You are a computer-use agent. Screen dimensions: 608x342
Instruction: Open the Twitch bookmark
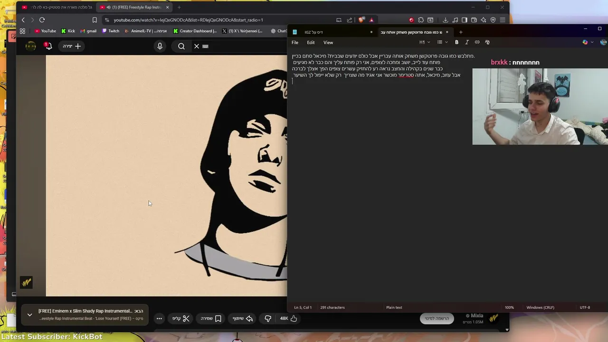click(x=110, y=31)
